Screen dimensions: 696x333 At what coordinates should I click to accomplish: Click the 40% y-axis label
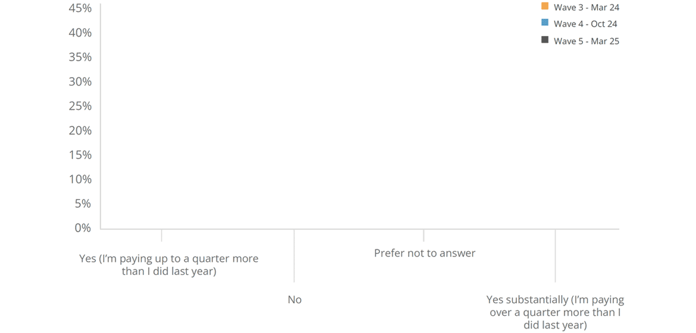click(x=80, y=33)
